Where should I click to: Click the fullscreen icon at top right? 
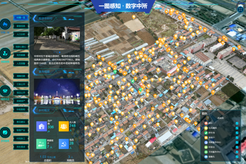pyautogui.click(x=240, y=9)
